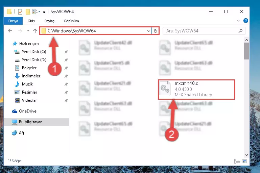
Task: Click the scrollbar up arrow
Action: [x=246, y=40]
